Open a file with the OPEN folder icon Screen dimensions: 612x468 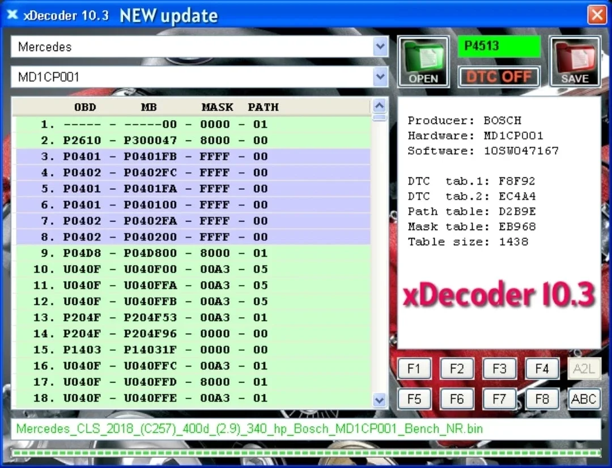click(423, 61)
